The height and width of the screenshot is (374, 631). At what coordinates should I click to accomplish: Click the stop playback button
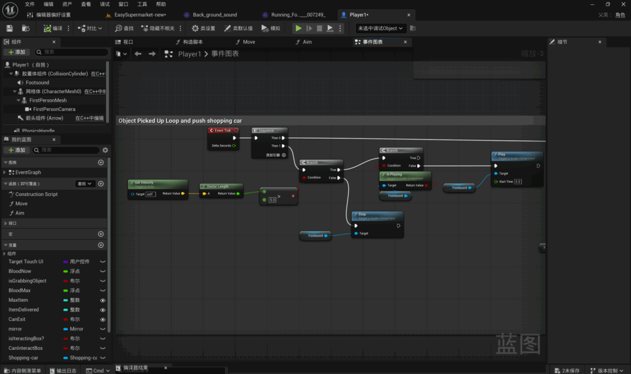(x=320, y=28)
